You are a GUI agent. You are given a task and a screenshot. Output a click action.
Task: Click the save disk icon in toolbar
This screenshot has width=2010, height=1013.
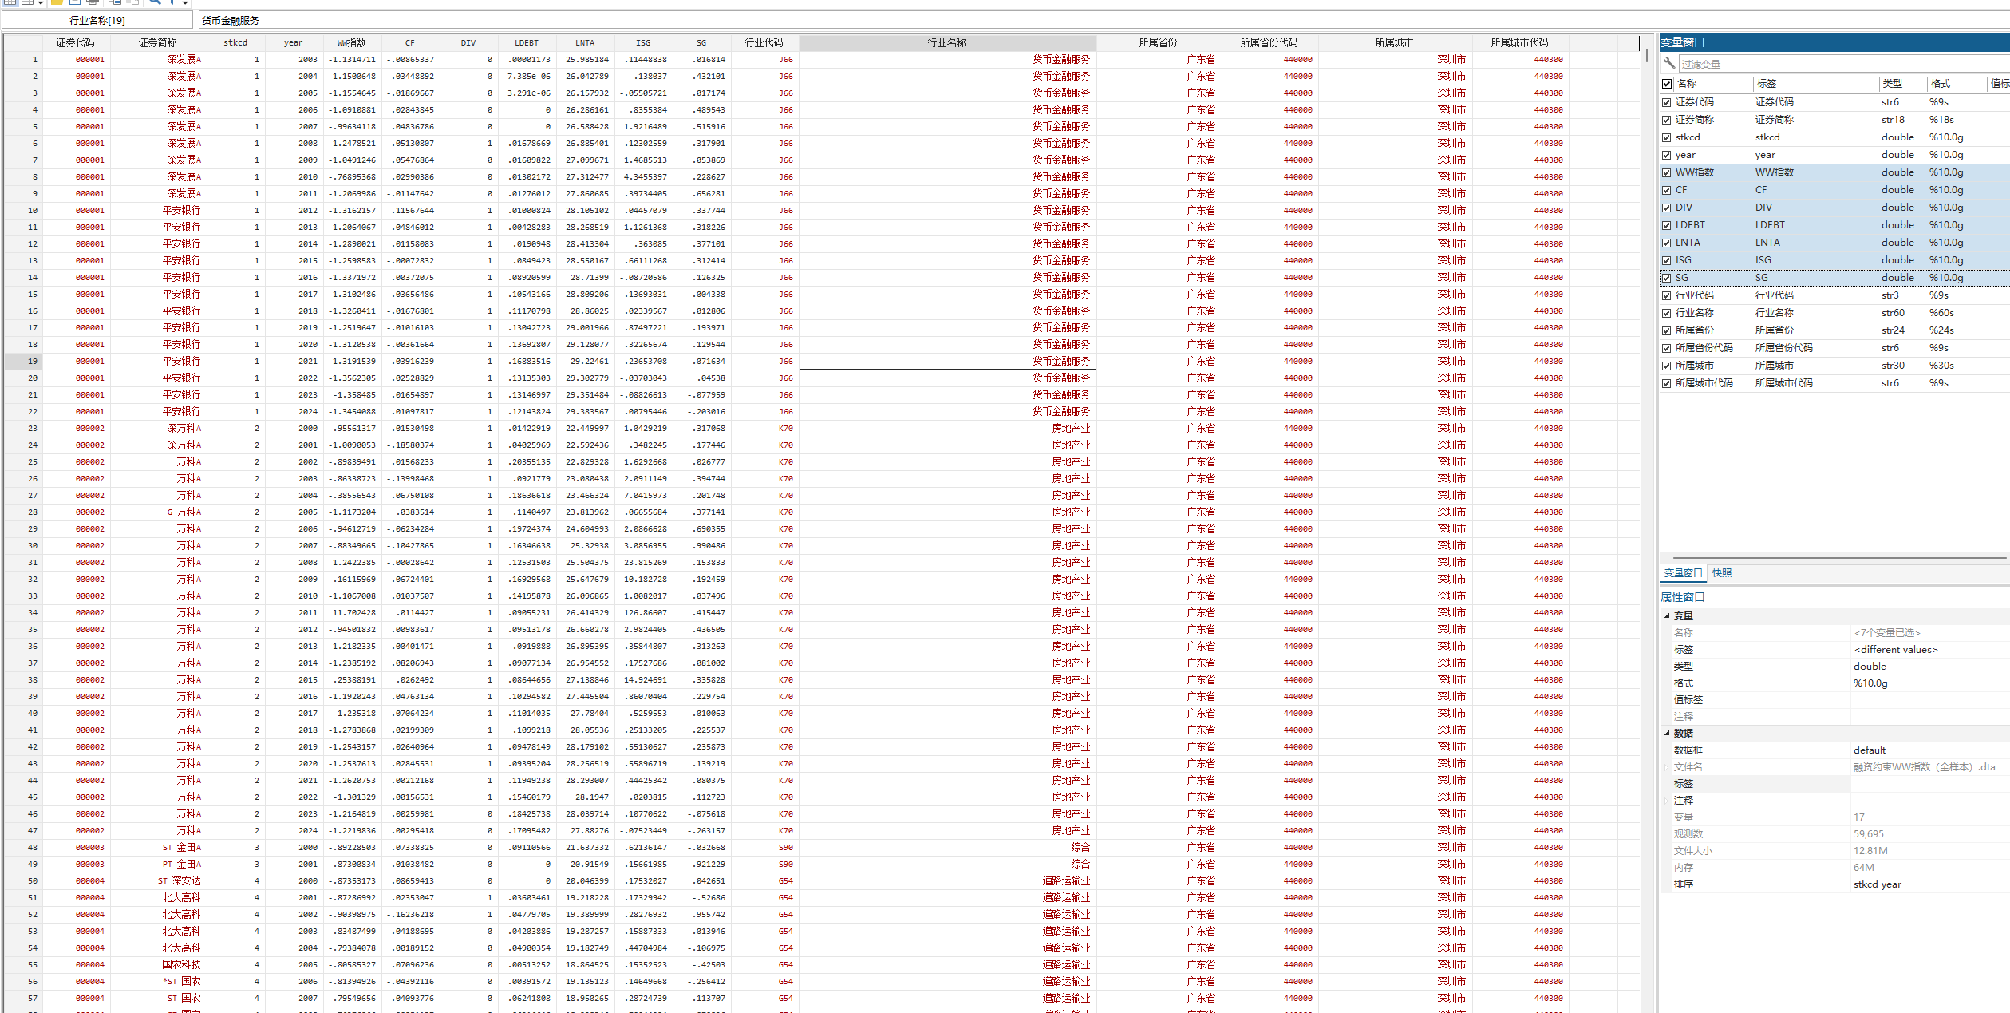(75, 2)
